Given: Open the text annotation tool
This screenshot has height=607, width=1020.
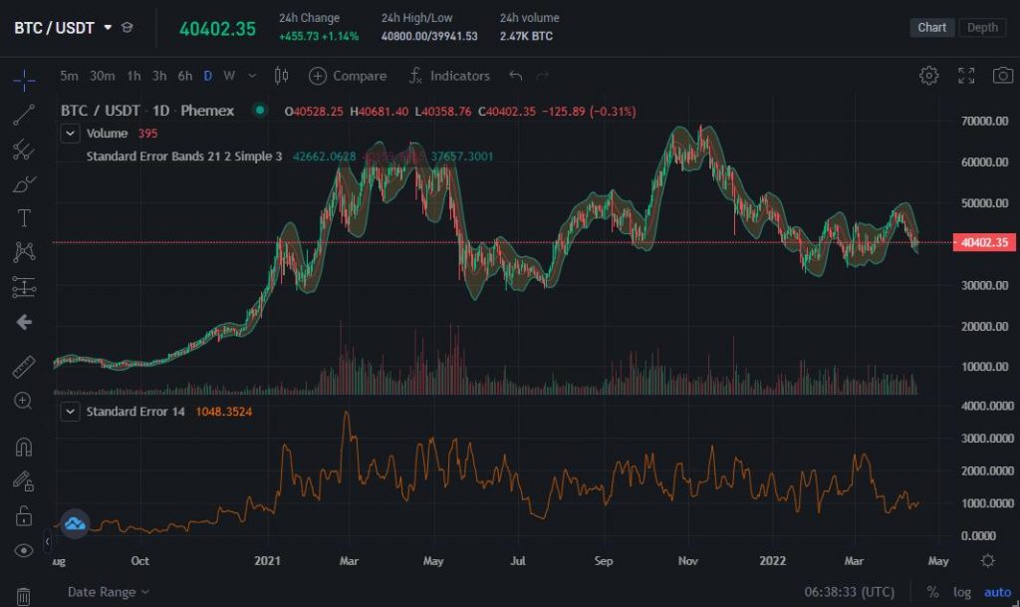Looking at the screenshot, I should tap(23, 219).
